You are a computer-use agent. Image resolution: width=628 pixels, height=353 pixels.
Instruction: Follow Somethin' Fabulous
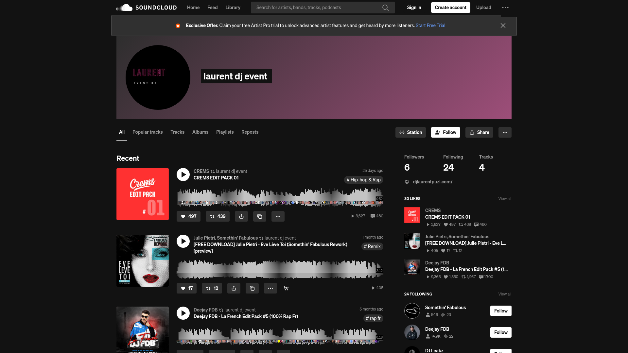click(501, 311)
